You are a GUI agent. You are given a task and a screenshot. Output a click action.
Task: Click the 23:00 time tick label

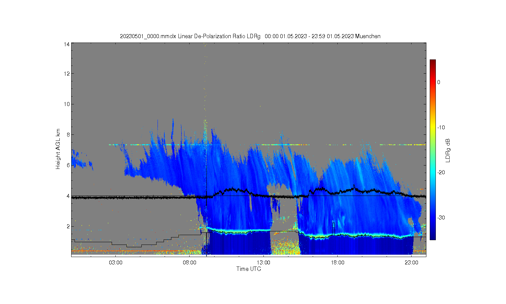tap(411, 262)
